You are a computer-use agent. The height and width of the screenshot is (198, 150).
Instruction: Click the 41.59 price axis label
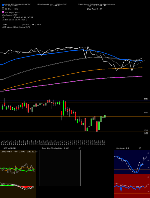146,112
